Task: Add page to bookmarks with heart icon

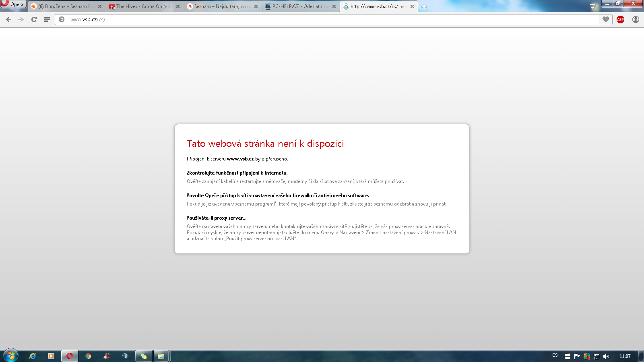Action: [606, 19]
